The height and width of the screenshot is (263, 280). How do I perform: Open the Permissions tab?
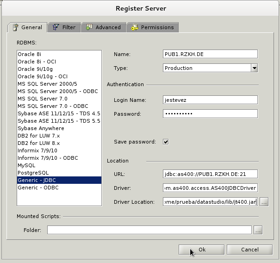pos(152,27)
